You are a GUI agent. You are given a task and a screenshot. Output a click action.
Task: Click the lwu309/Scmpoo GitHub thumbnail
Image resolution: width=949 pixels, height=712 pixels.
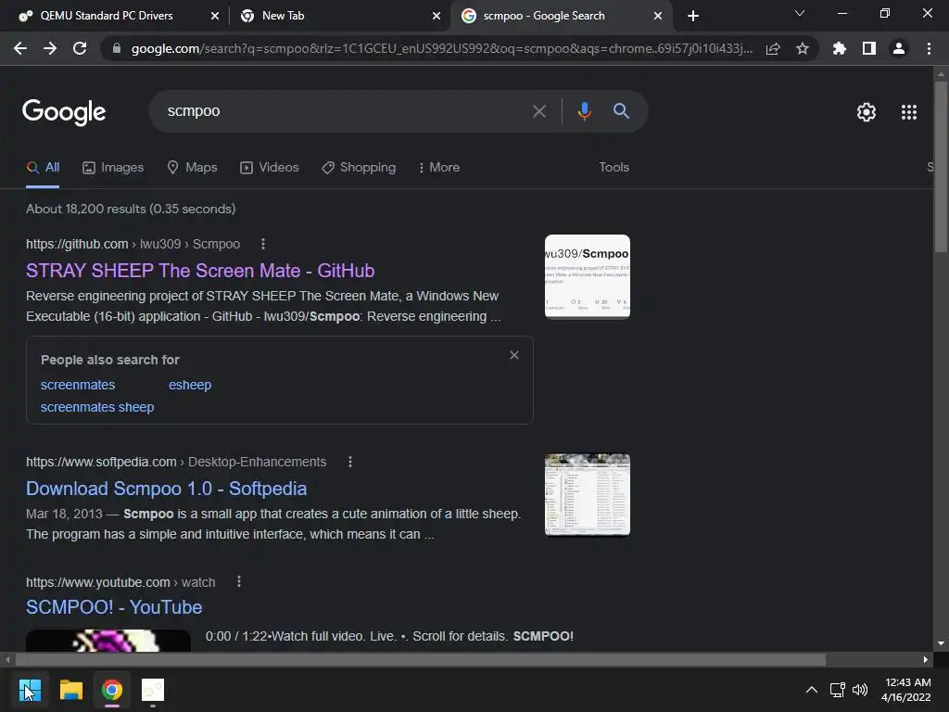tap(587, 276)
